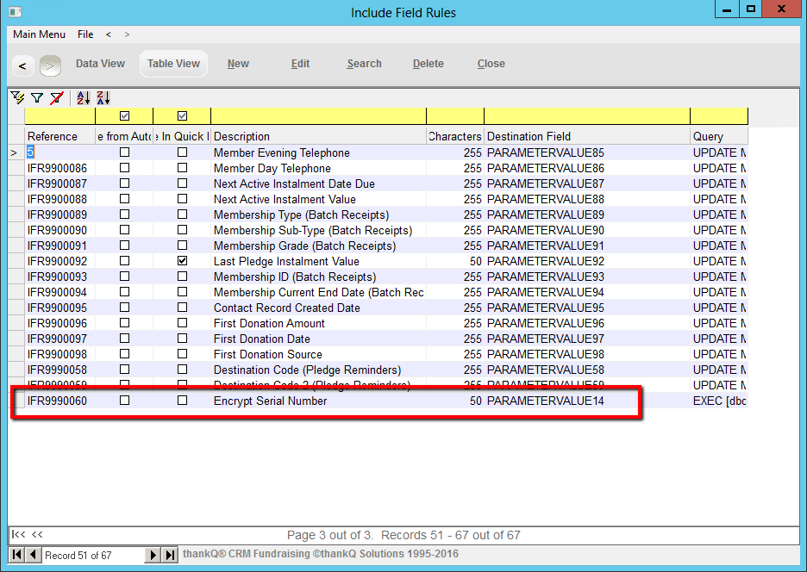Open the File menu
The image size is (807, 572).
point(85,34)
